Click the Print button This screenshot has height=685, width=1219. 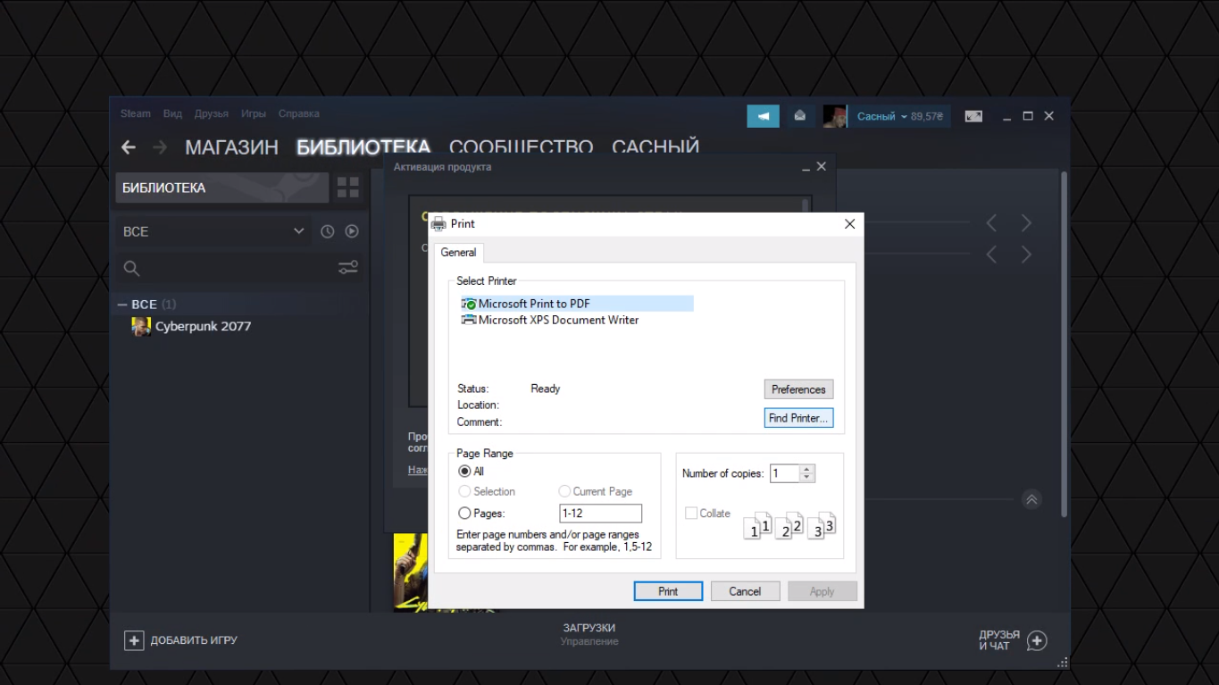pos(668,591)
